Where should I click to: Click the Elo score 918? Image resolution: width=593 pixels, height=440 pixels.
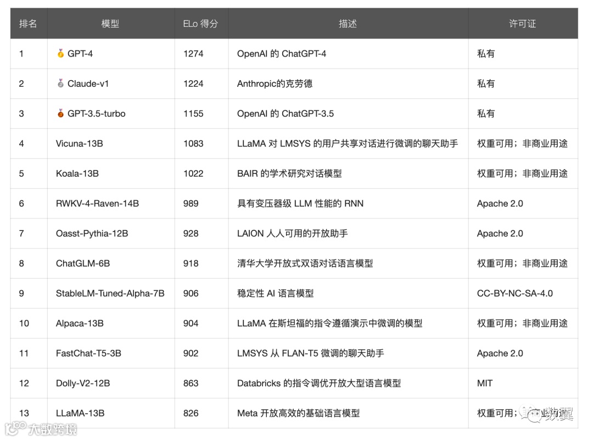pos(191,263)
